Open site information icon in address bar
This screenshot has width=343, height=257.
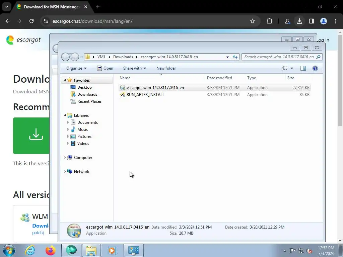point(46,21)
